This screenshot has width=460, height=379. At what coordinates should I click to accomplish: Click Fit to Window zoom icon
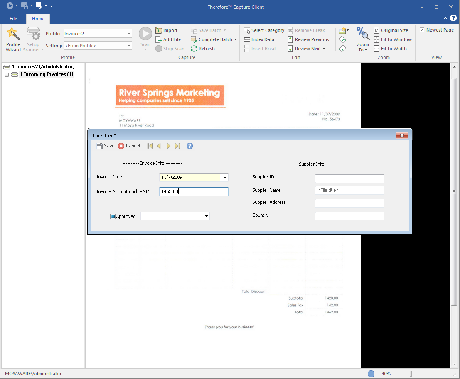coord(376,39)
